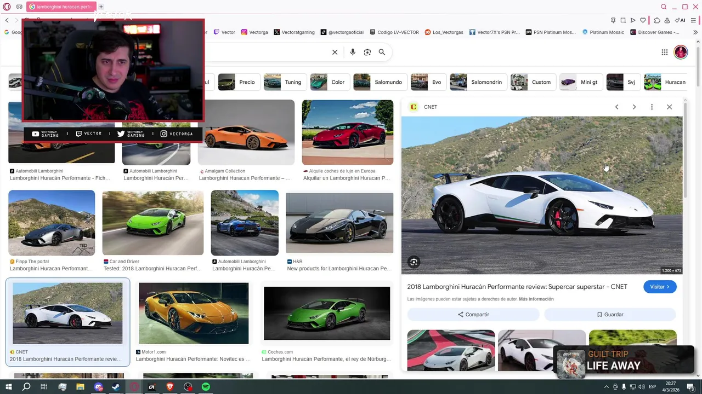Open the Platinum Mosaic bookmark
702x394 pixels.
point(603,32)
